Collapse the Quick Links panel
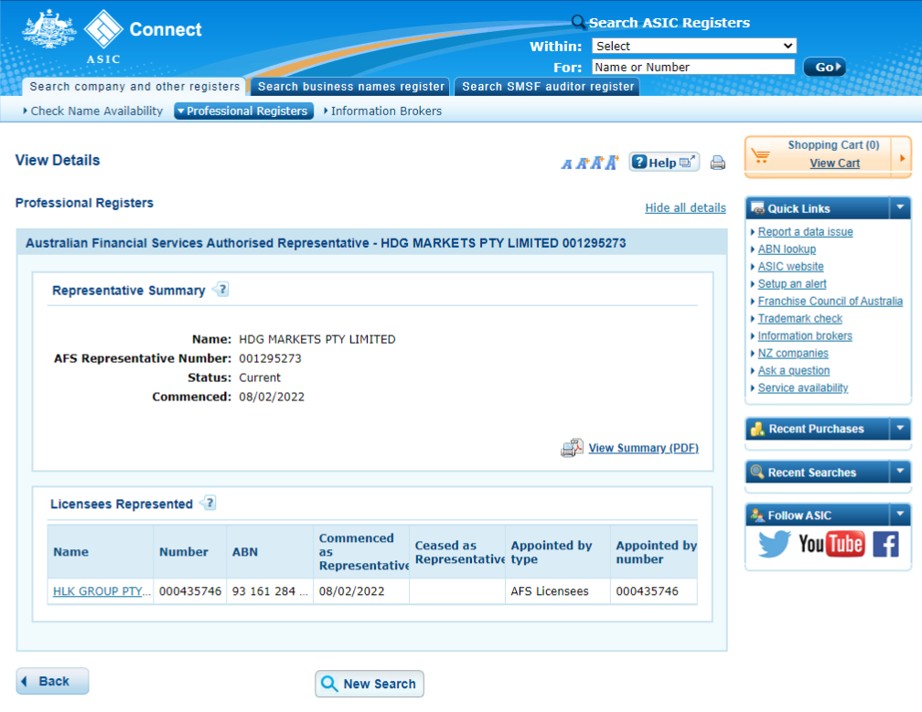This screenshot has height=712, width=922. coord(900,208)
